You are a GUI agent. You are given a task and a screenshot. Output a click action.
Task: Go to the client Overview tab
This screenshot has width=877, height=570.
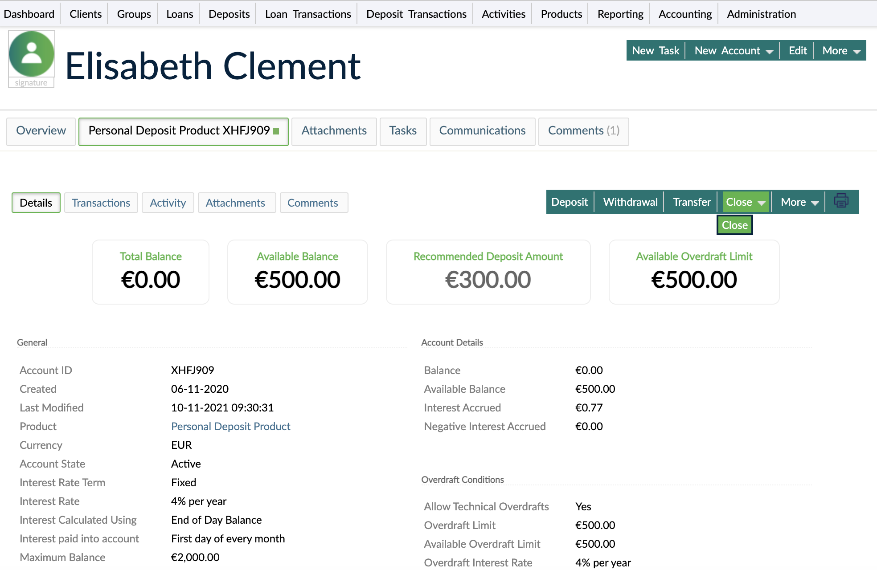pyautogui.click(x=41, y=131)
